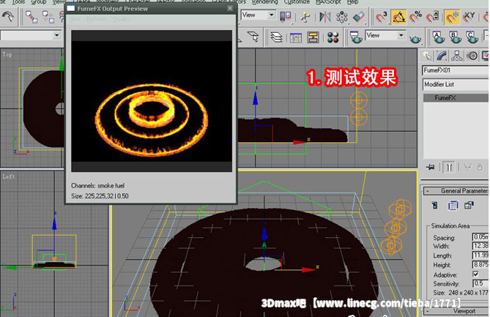Switch to the Create panel tab

coord(426,56)
